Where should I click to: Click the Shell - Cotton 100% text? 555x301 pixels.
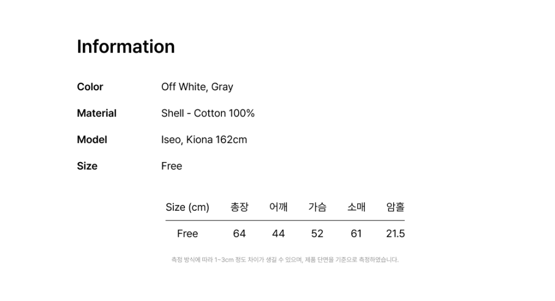click(x=208, y=113)
